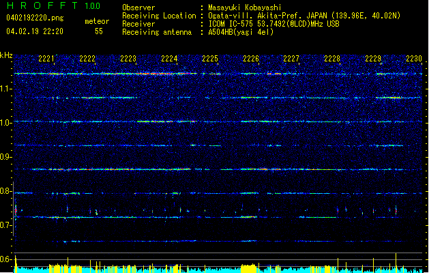
Task: Select the Ogata-vill. Akita-Pref. JAPAN location text
Action: (x=304, y=16)
